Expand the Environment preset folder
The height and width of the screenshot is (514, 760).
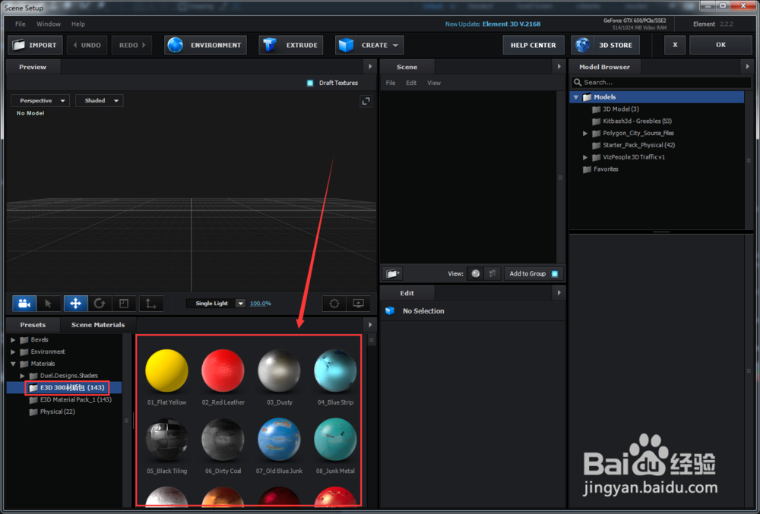coord(13,352)
